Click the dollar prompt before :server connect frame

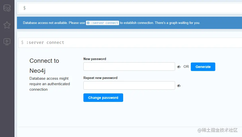(x=22, y=42)
